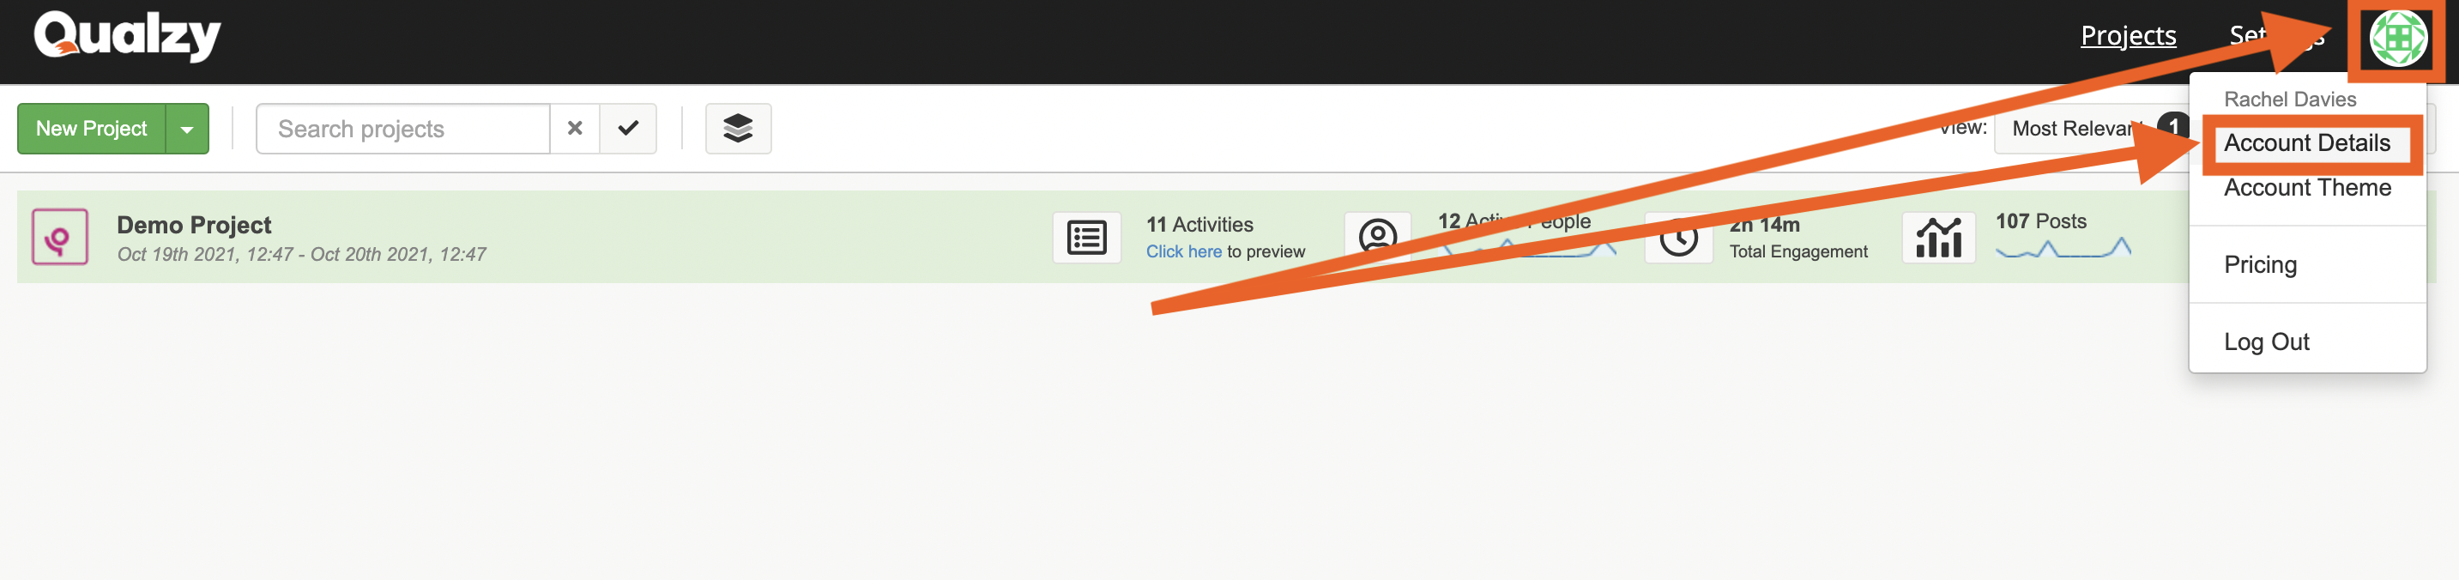The image size is (2459, 580).
Task: Clear the project search with X
Action: click(575, 129)
